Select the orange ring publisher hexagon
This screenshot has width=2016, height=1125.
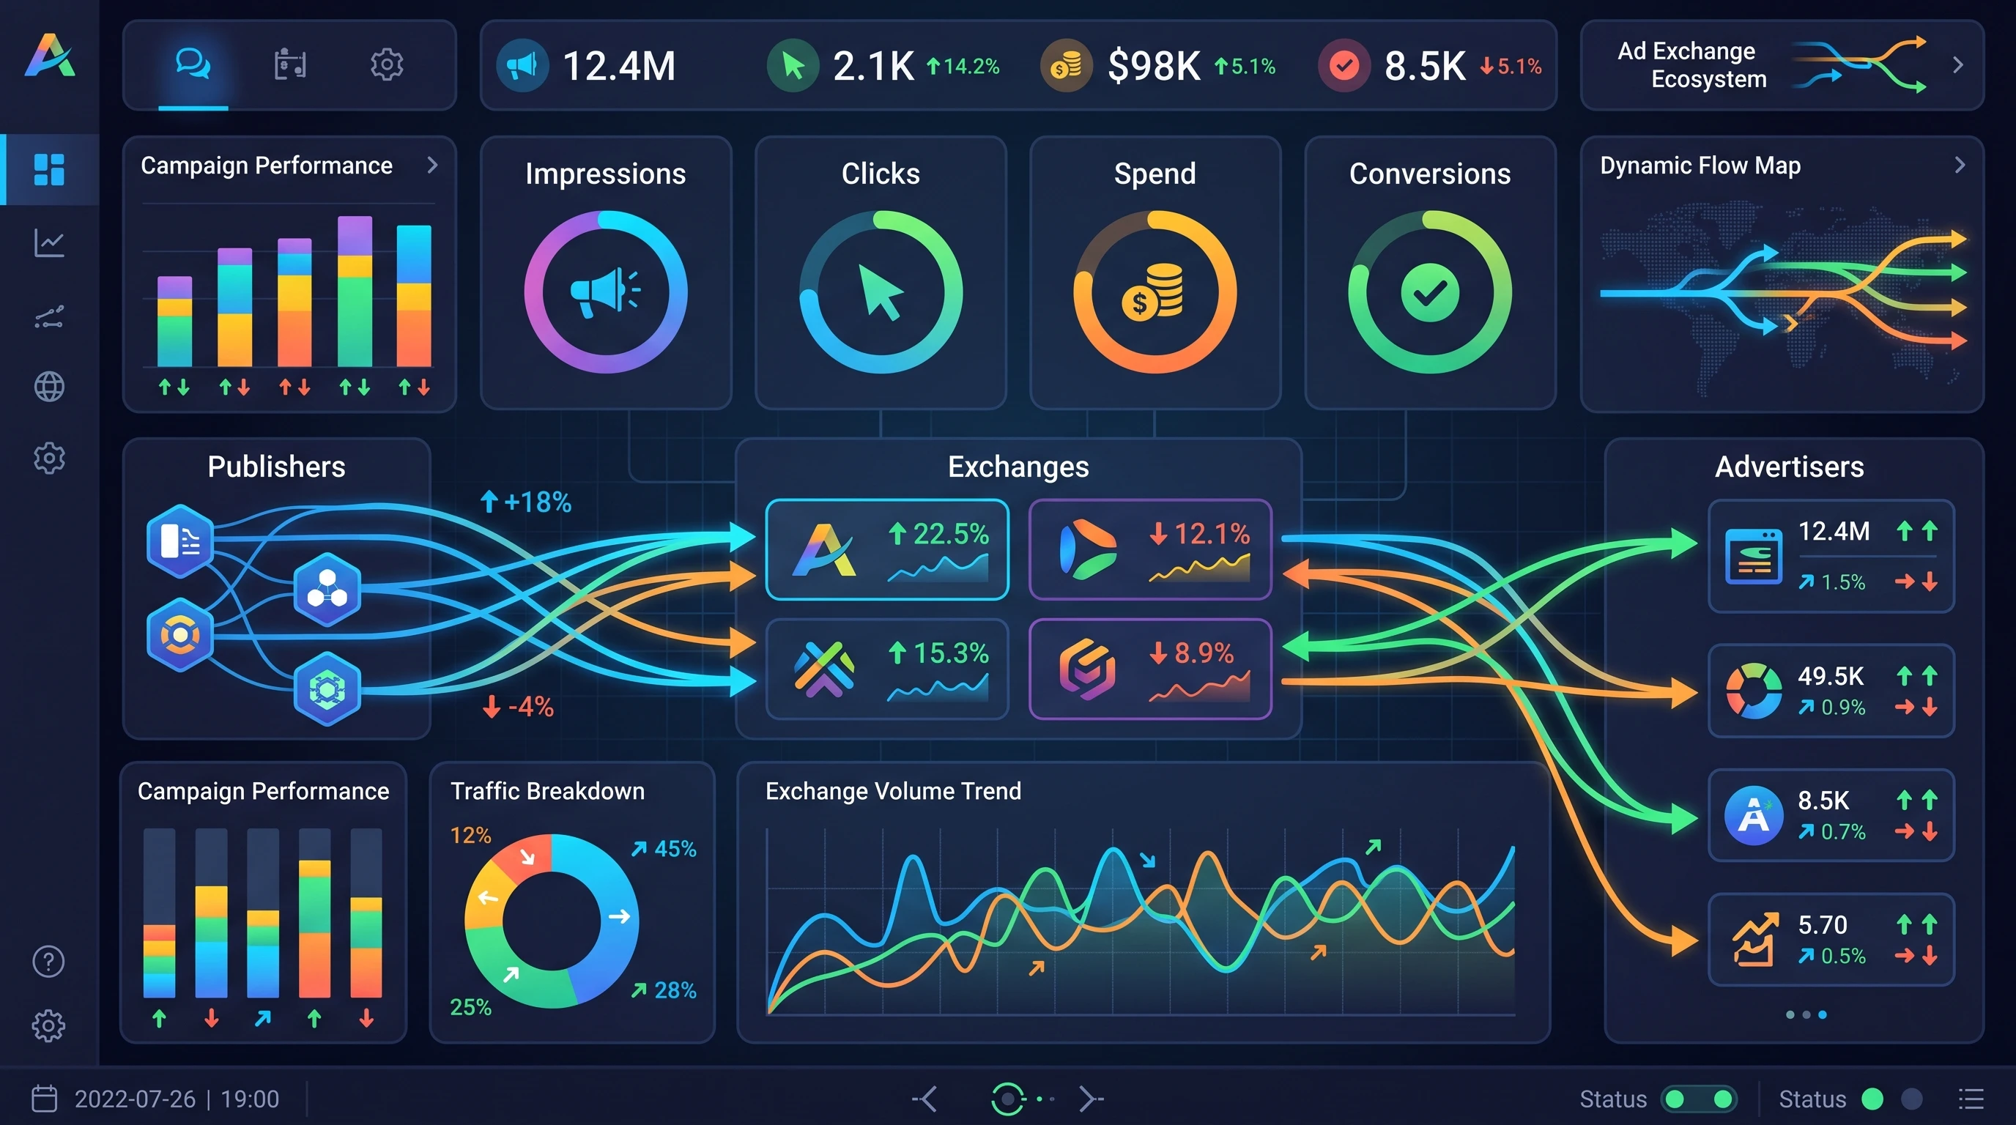180,634
